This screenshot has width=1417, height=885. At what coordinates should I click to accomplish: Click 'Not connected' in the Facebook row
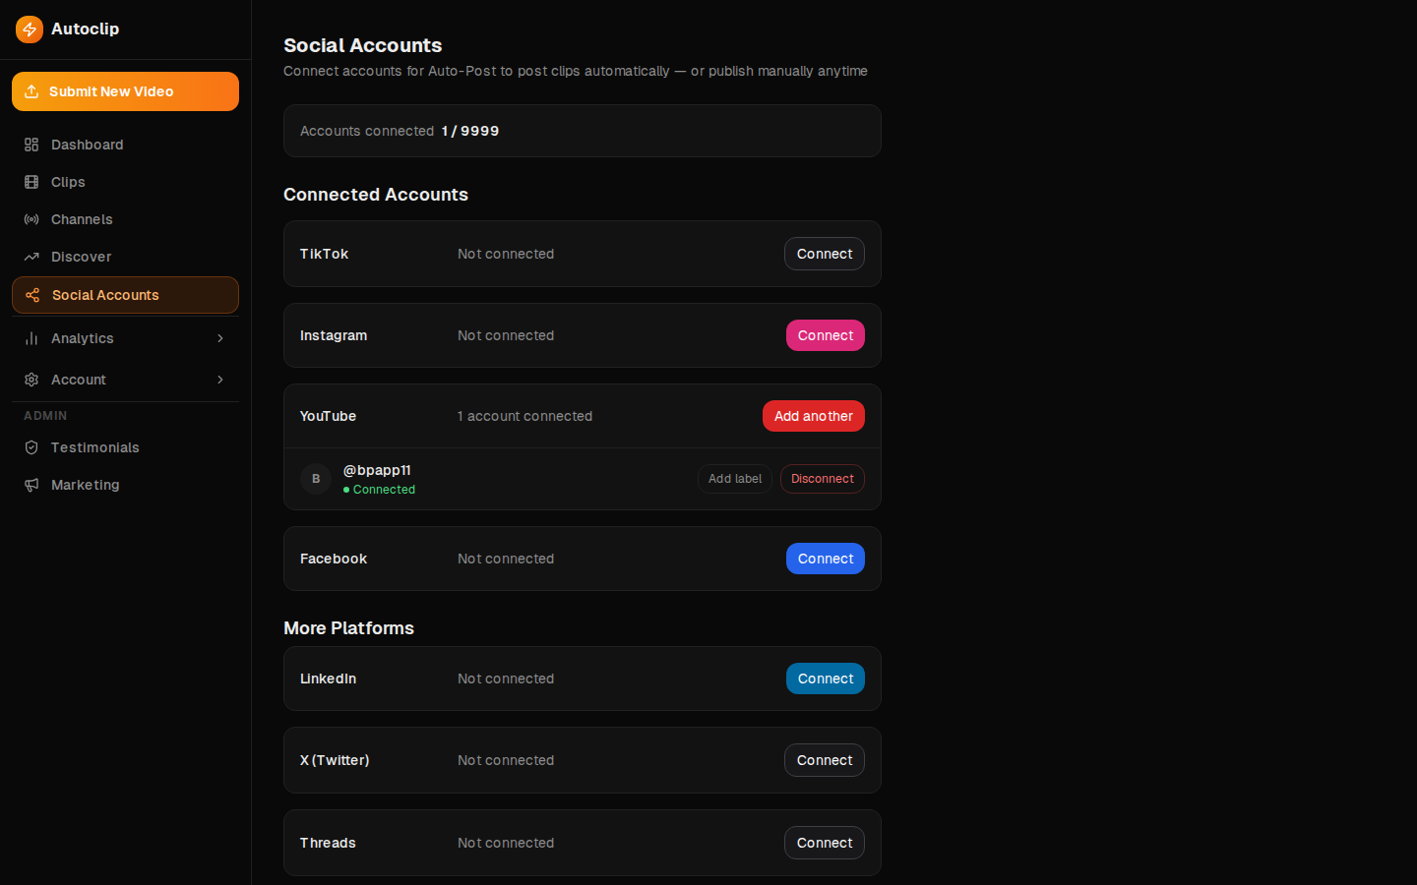click(x=506, y=559)
